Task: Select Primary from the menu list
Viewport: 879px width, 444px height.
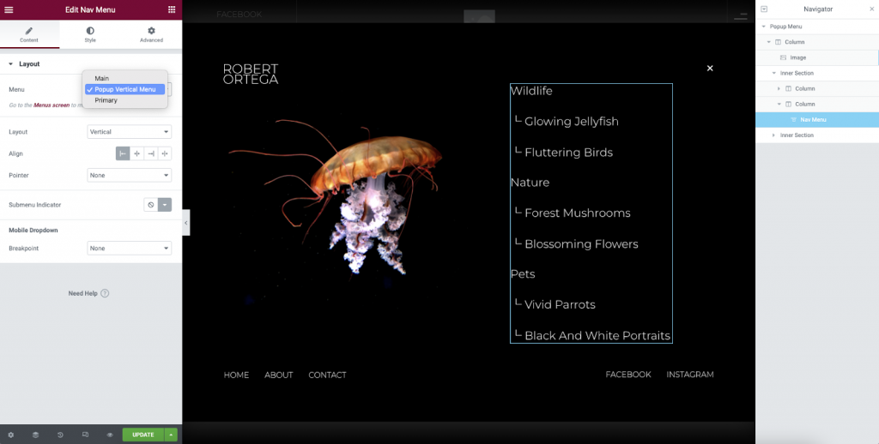Action: pyautogui.click(x=106, y=100)
